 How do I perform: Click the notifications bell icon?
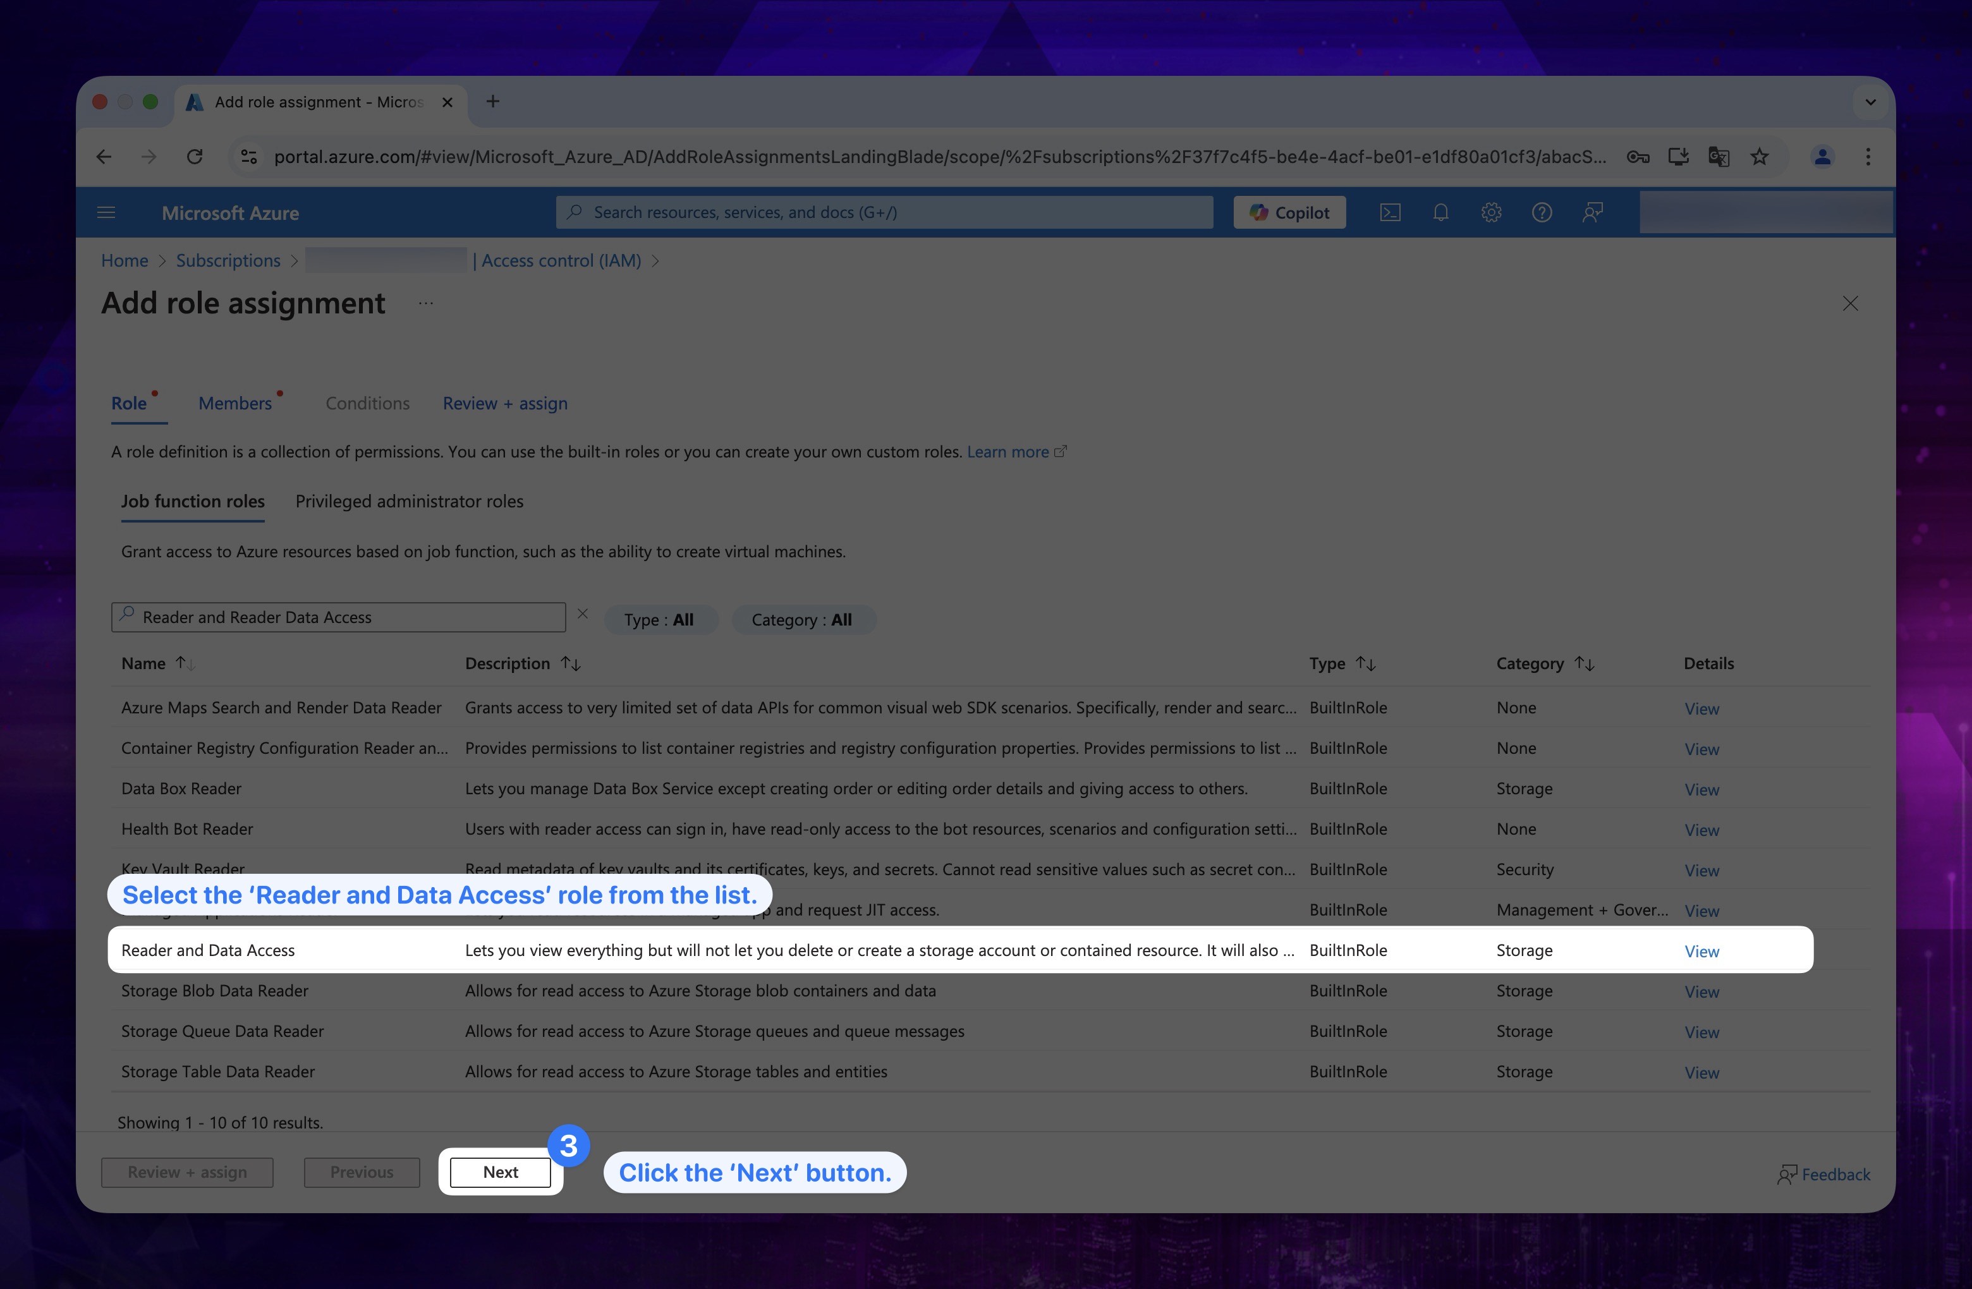click(1440, 212)
